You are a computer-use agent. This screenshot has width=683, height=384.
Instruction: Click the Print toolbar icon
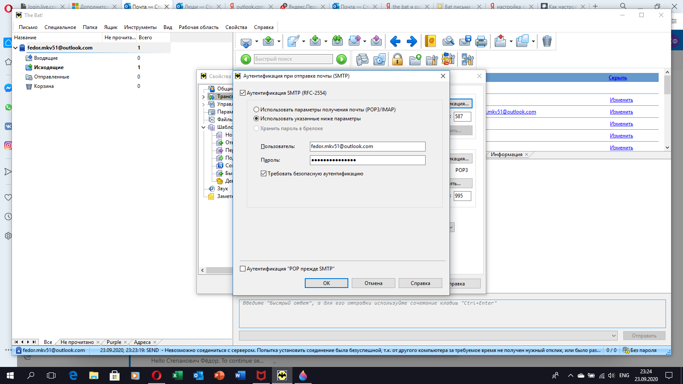481,41
